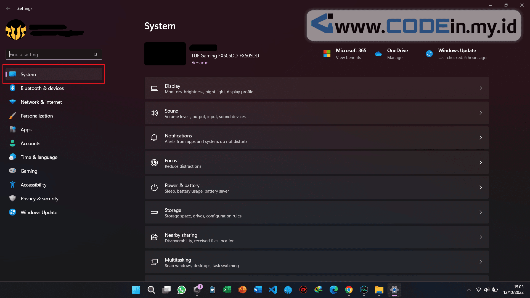Click the Bluetooth & devices sidebar icon
The width and height of the screenshot is (530, 298).
(x=12, y=88)
